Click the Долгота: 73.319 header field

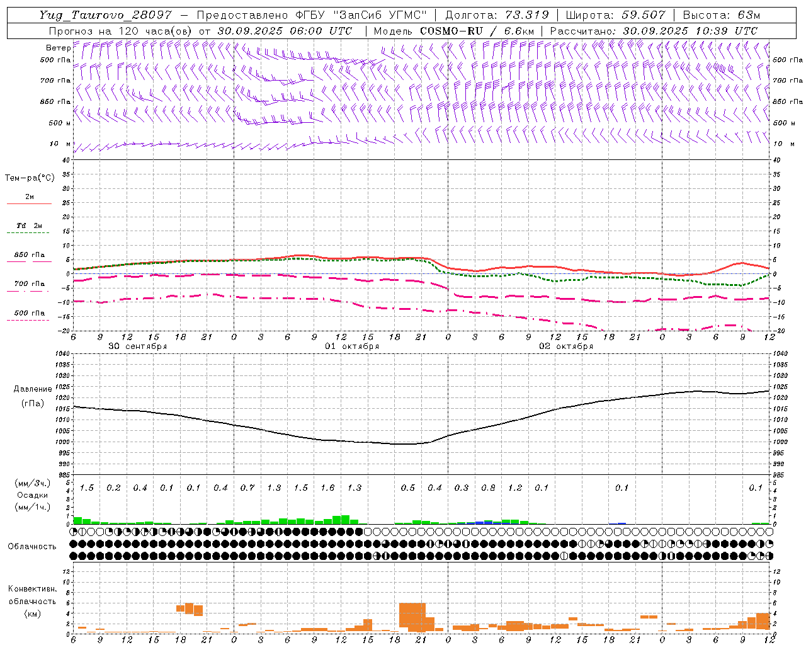pos(497,15)
